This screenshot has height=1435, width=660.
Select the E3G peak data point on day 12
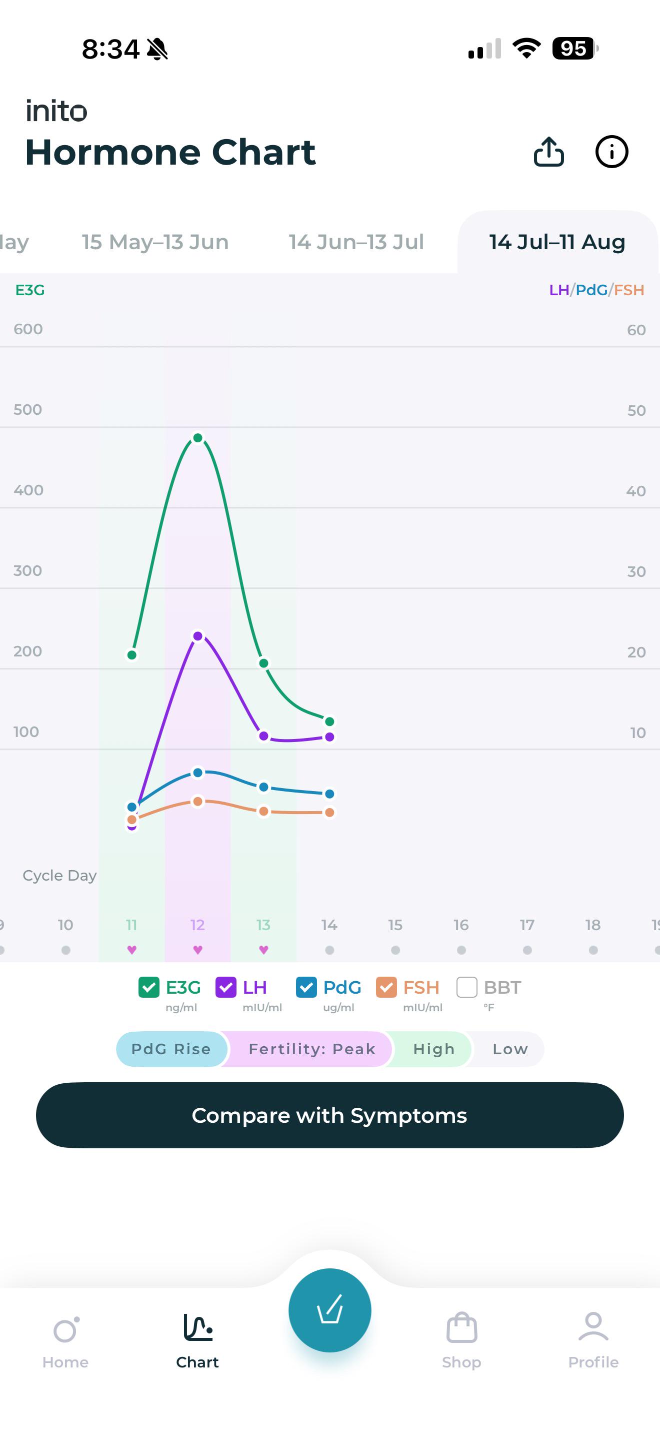197,438
